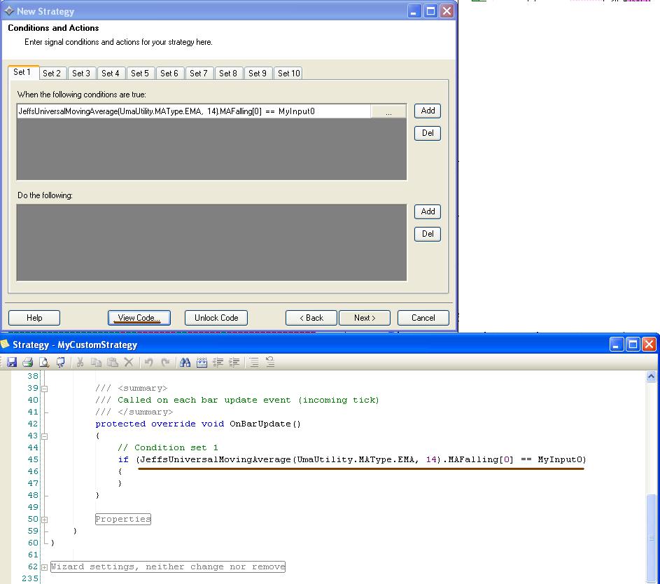This screenshot has height=584, width=660.
Task: Click the View Code... button
Action: point(139,318)
